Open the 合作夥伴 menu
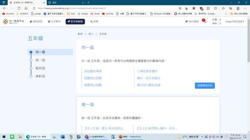 point(54,21)
